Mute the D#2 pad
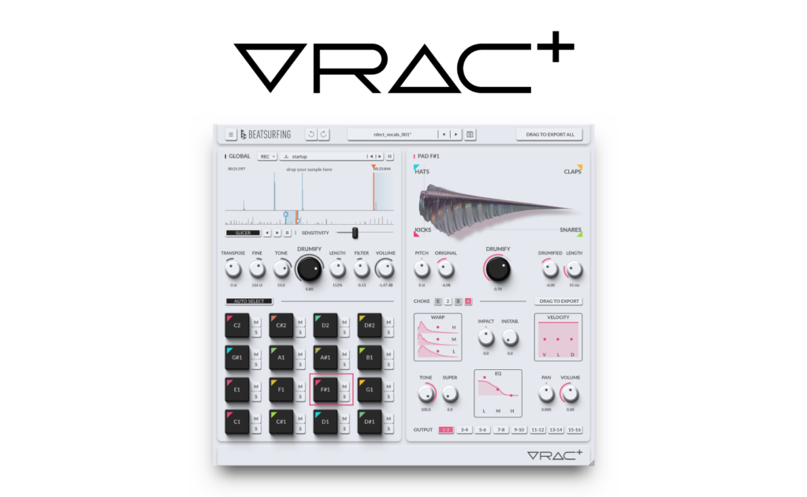Screen dimensions: 807x497 click(x=389, y=323)
